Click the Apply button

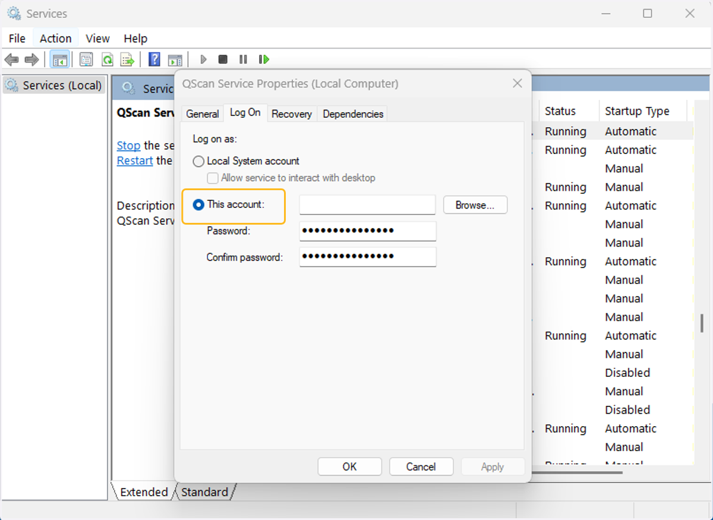[x=493, y=467]
